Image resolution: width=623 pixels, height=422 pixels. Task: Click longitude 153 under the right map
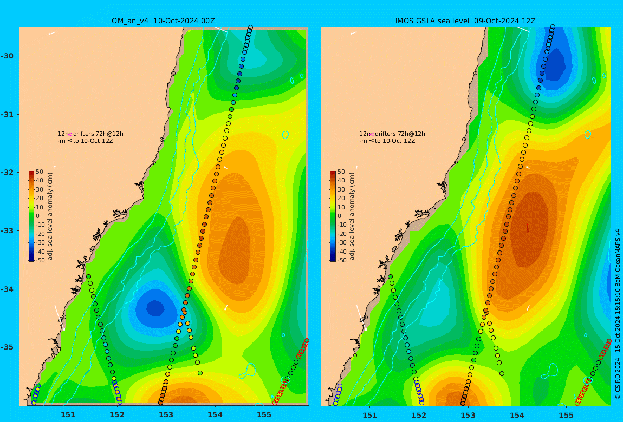click(468, 415)
